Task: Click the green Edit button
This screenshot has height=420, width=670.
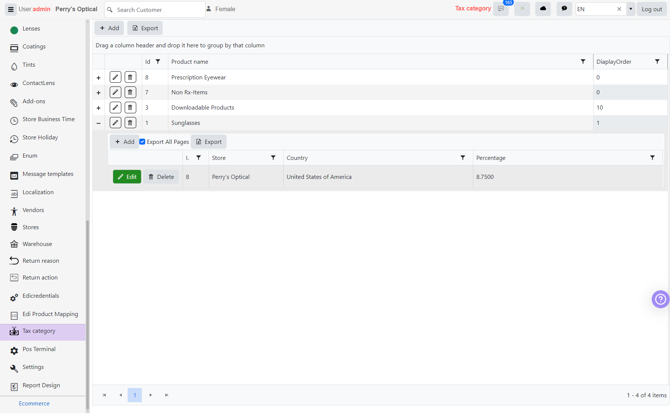Action: (127, 177)
